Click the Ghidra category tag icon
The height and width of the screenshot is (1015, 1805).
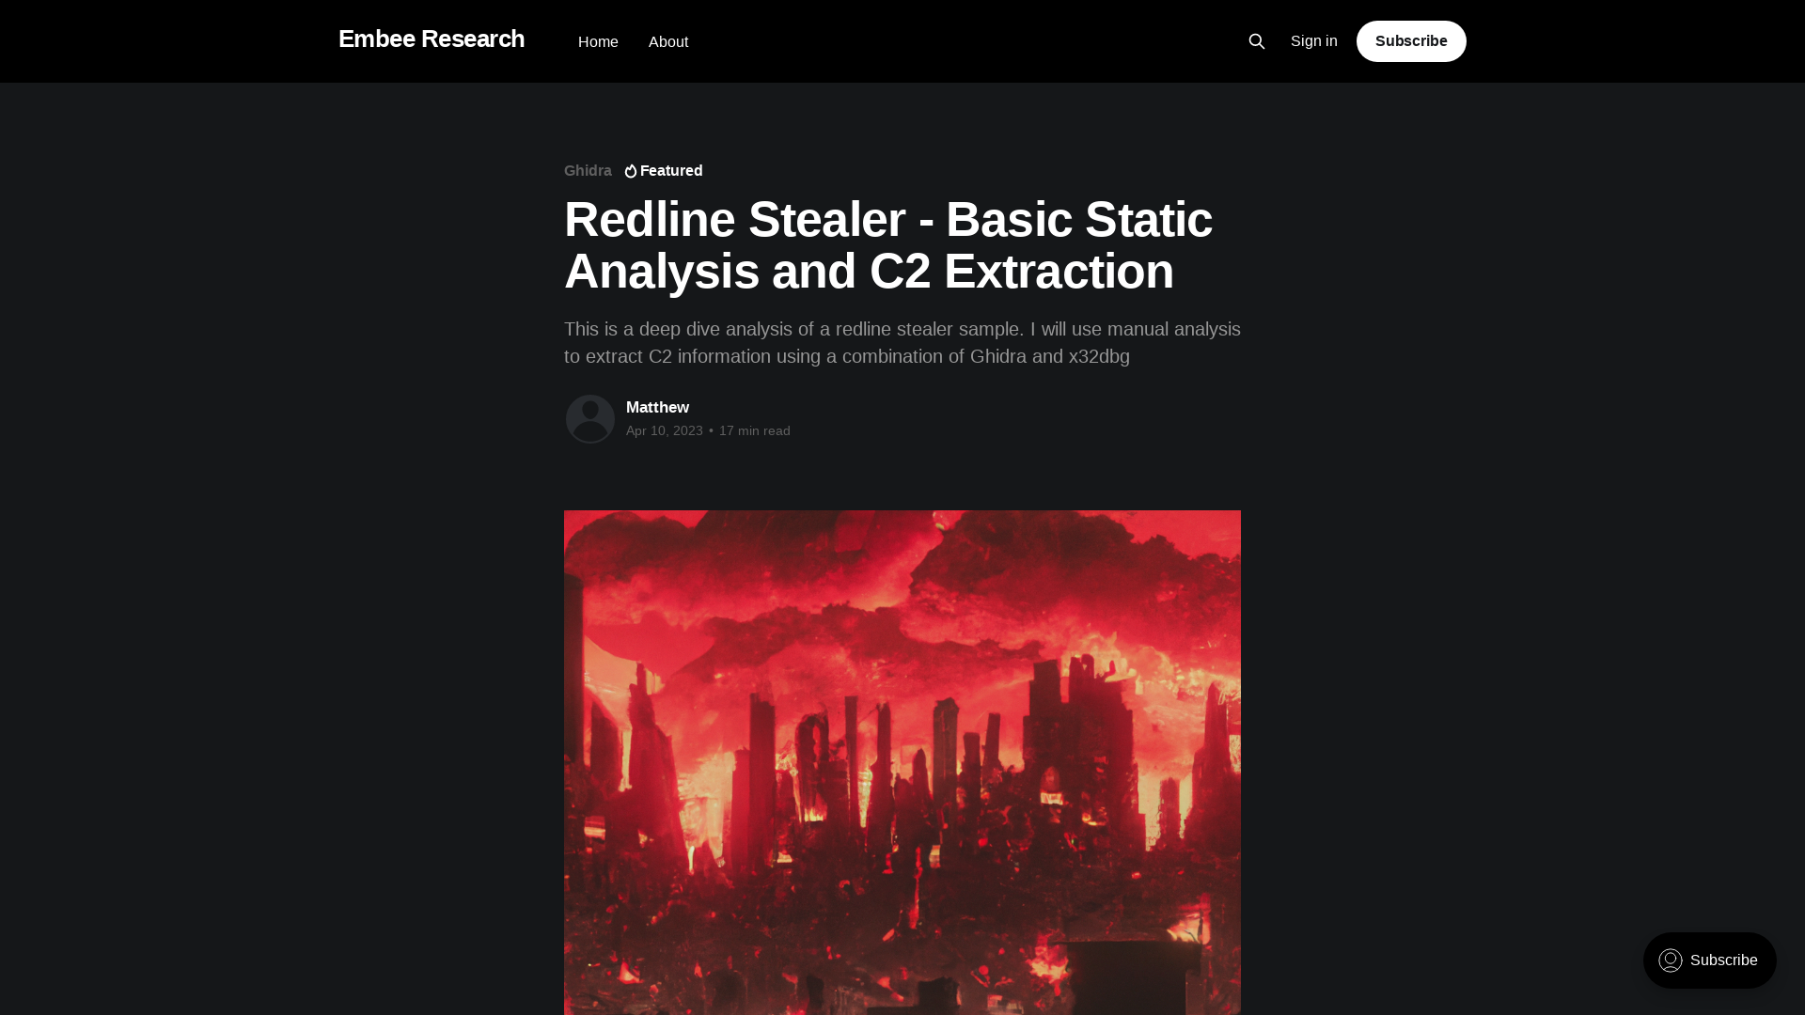(x=588, y=170)
